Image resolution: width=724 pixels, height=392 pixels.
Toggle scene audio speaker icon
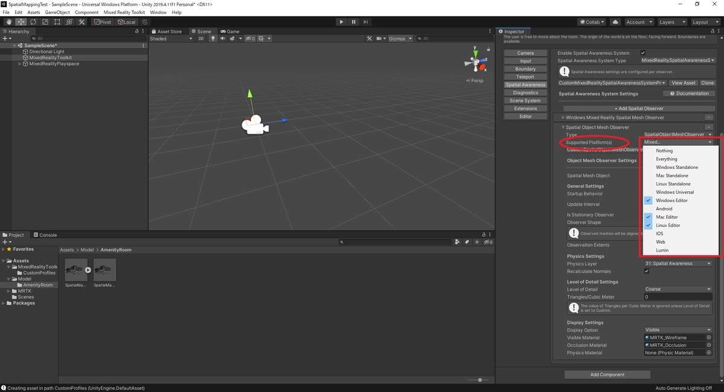(x=223, y=39)
